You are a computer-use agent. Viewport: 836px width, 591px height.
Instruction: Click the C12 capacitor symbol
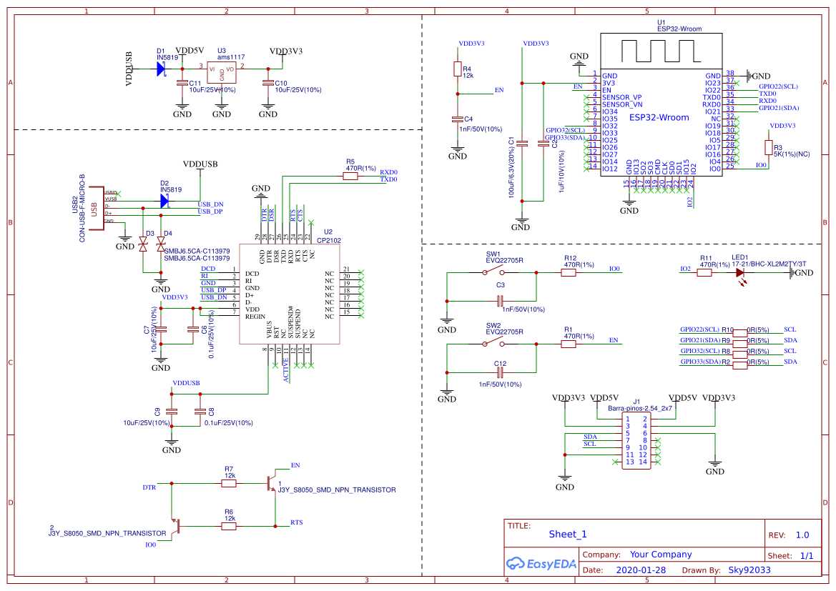pos(500,372)
